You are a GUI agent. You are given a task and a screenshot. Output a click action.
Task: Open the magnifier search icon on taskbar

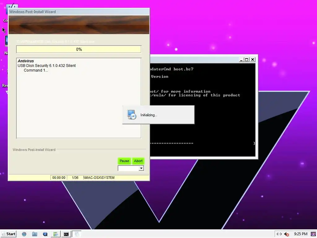click(x=45, y=234)
